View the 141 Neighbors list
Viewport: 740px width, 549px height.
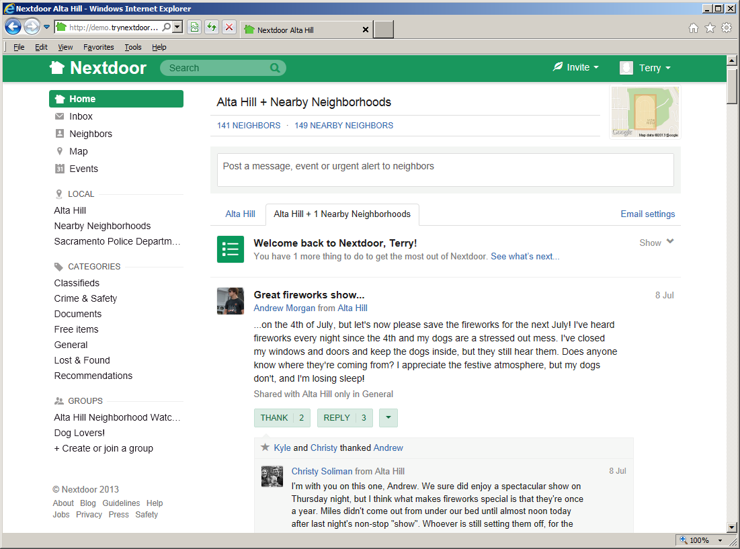click(x=249, y=126)
